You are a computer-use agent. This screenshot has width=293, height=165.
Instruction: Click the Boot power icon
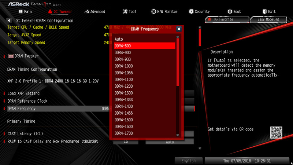tap(230, 12)
